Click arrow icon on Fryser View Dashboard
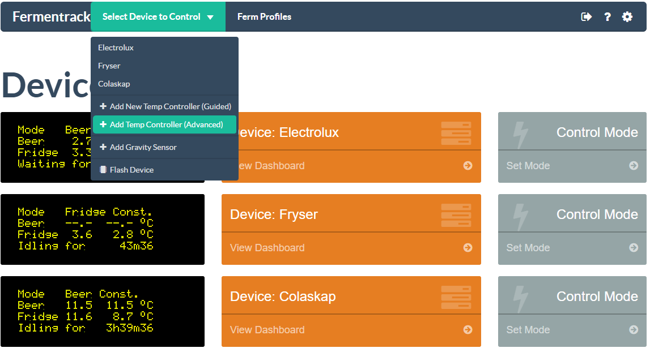The width and height of the screenshot is (650, 348). [468, 247]
